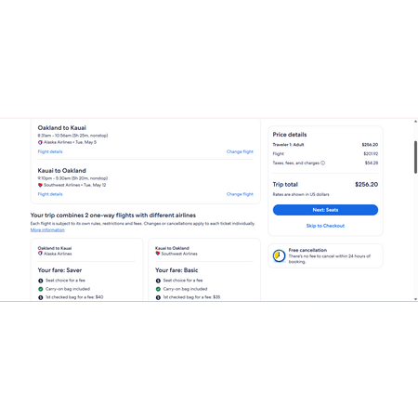Click the Southwest Airlines logo under Kauai to Oakland
This screenshot has height=418, width=418.
(x=40, y=185)
